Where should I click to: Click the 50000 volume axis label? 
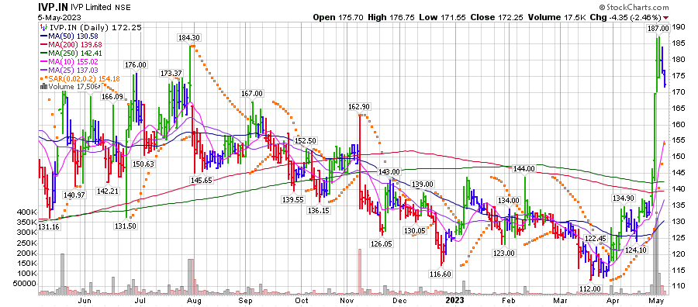click(x=26, y=284)
